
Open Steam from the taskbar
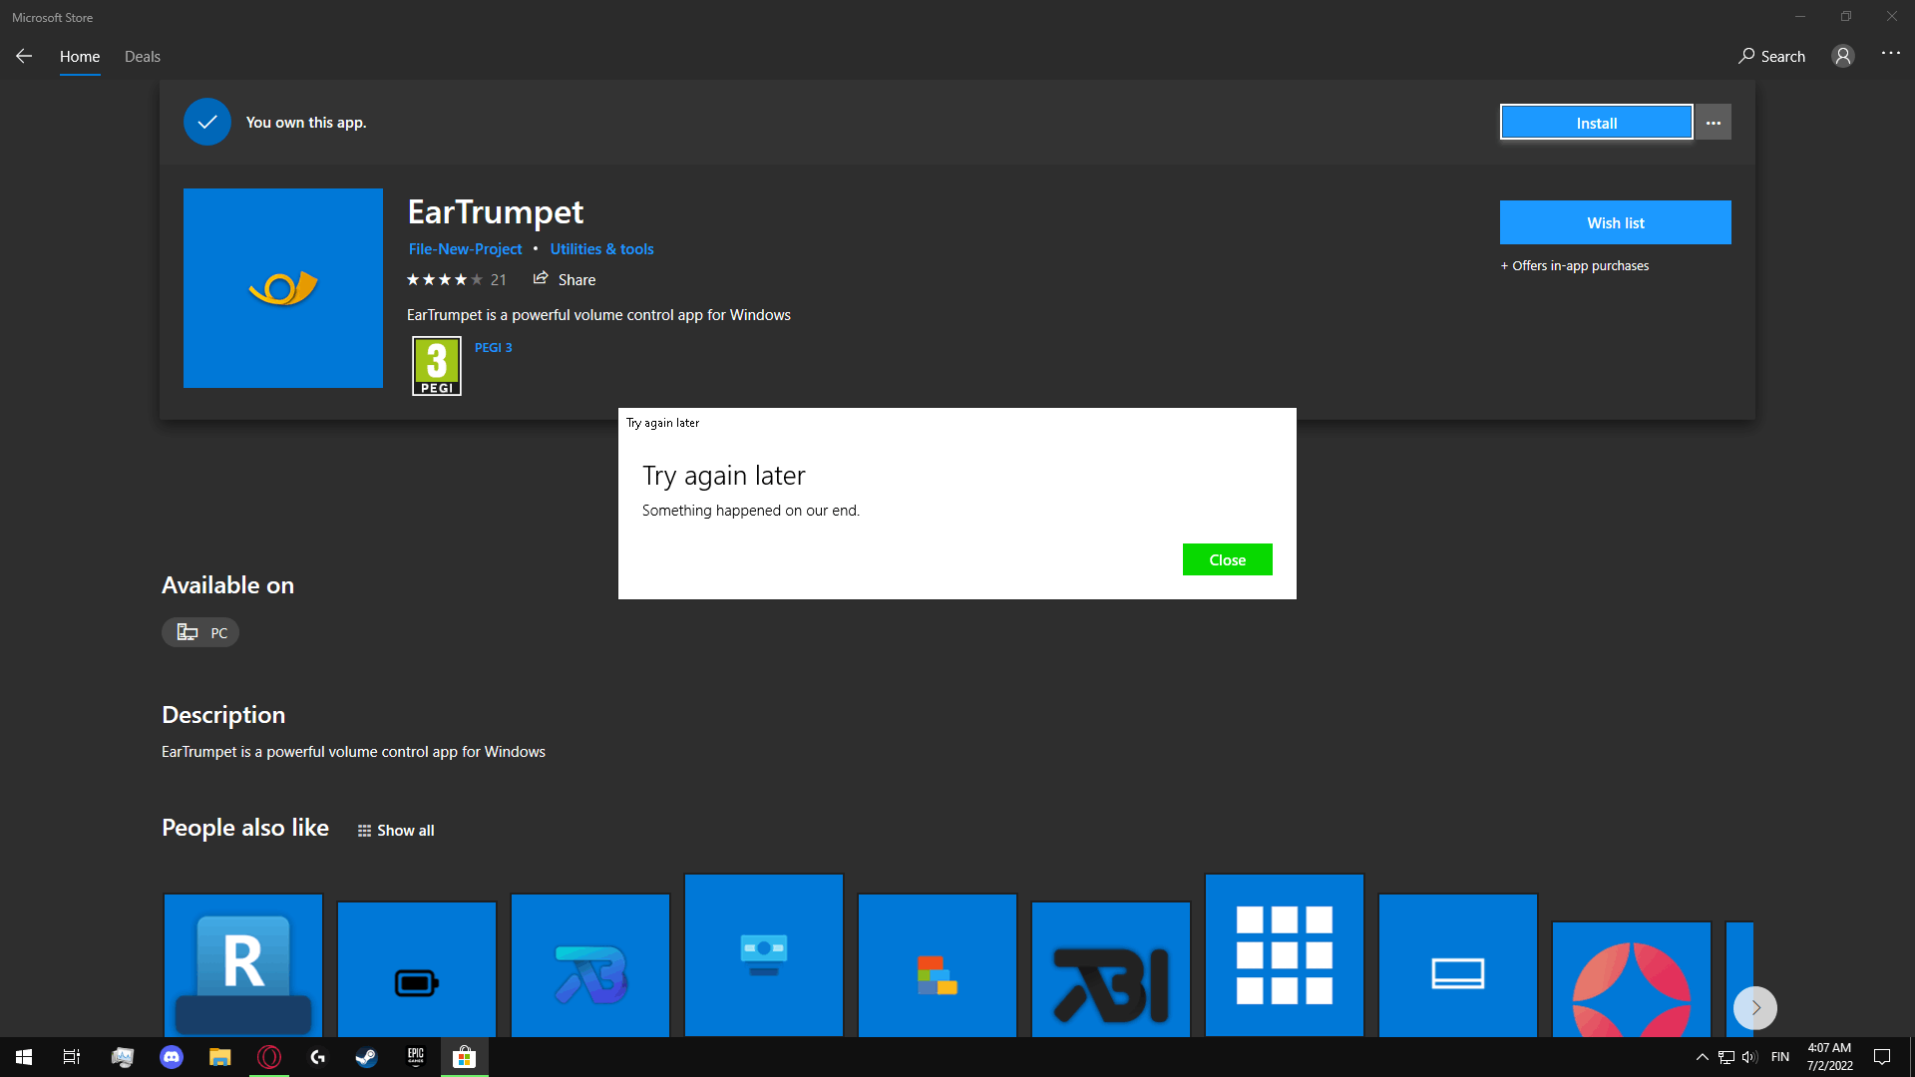click(x=366, y=1057)
